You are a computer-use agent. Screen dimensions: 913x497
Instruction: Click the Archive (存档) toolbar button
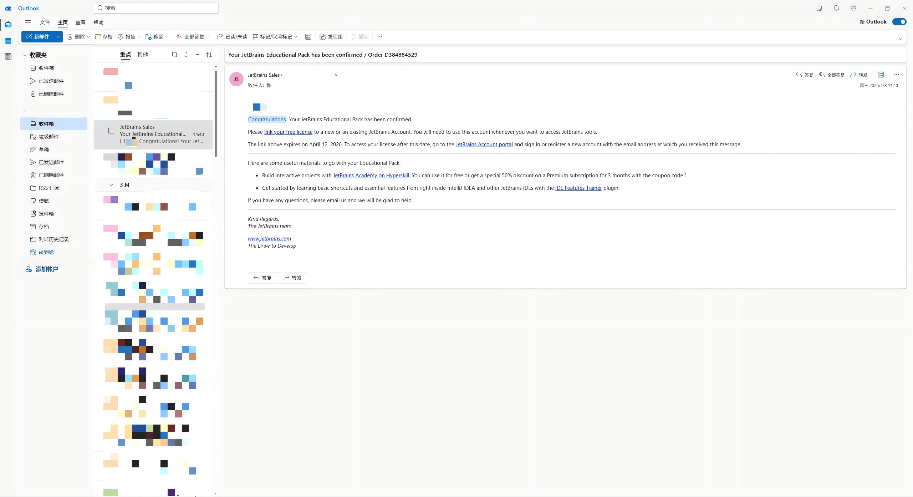pos(104,37)
